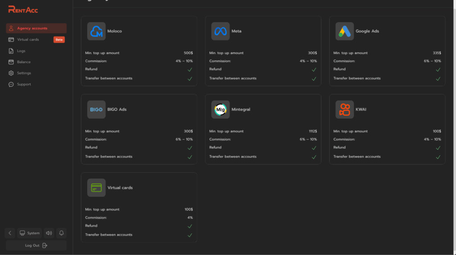Click the green Virtual cards tile icon

point(96,187)
